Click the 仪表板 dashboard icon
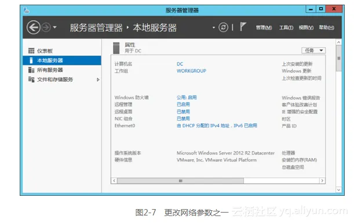 click(31, 51)
